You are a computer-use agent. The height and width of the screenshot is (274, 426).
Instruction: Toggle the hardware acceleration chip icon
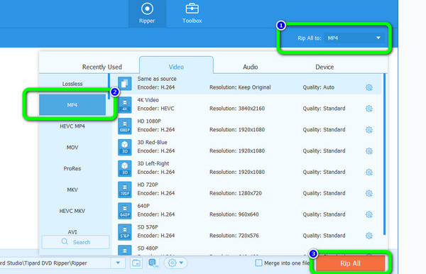(x=153, y=263)
